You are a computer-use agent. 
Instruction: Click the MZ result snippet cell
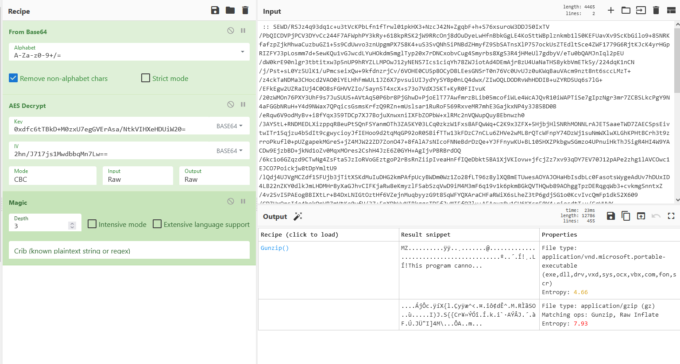468,270
